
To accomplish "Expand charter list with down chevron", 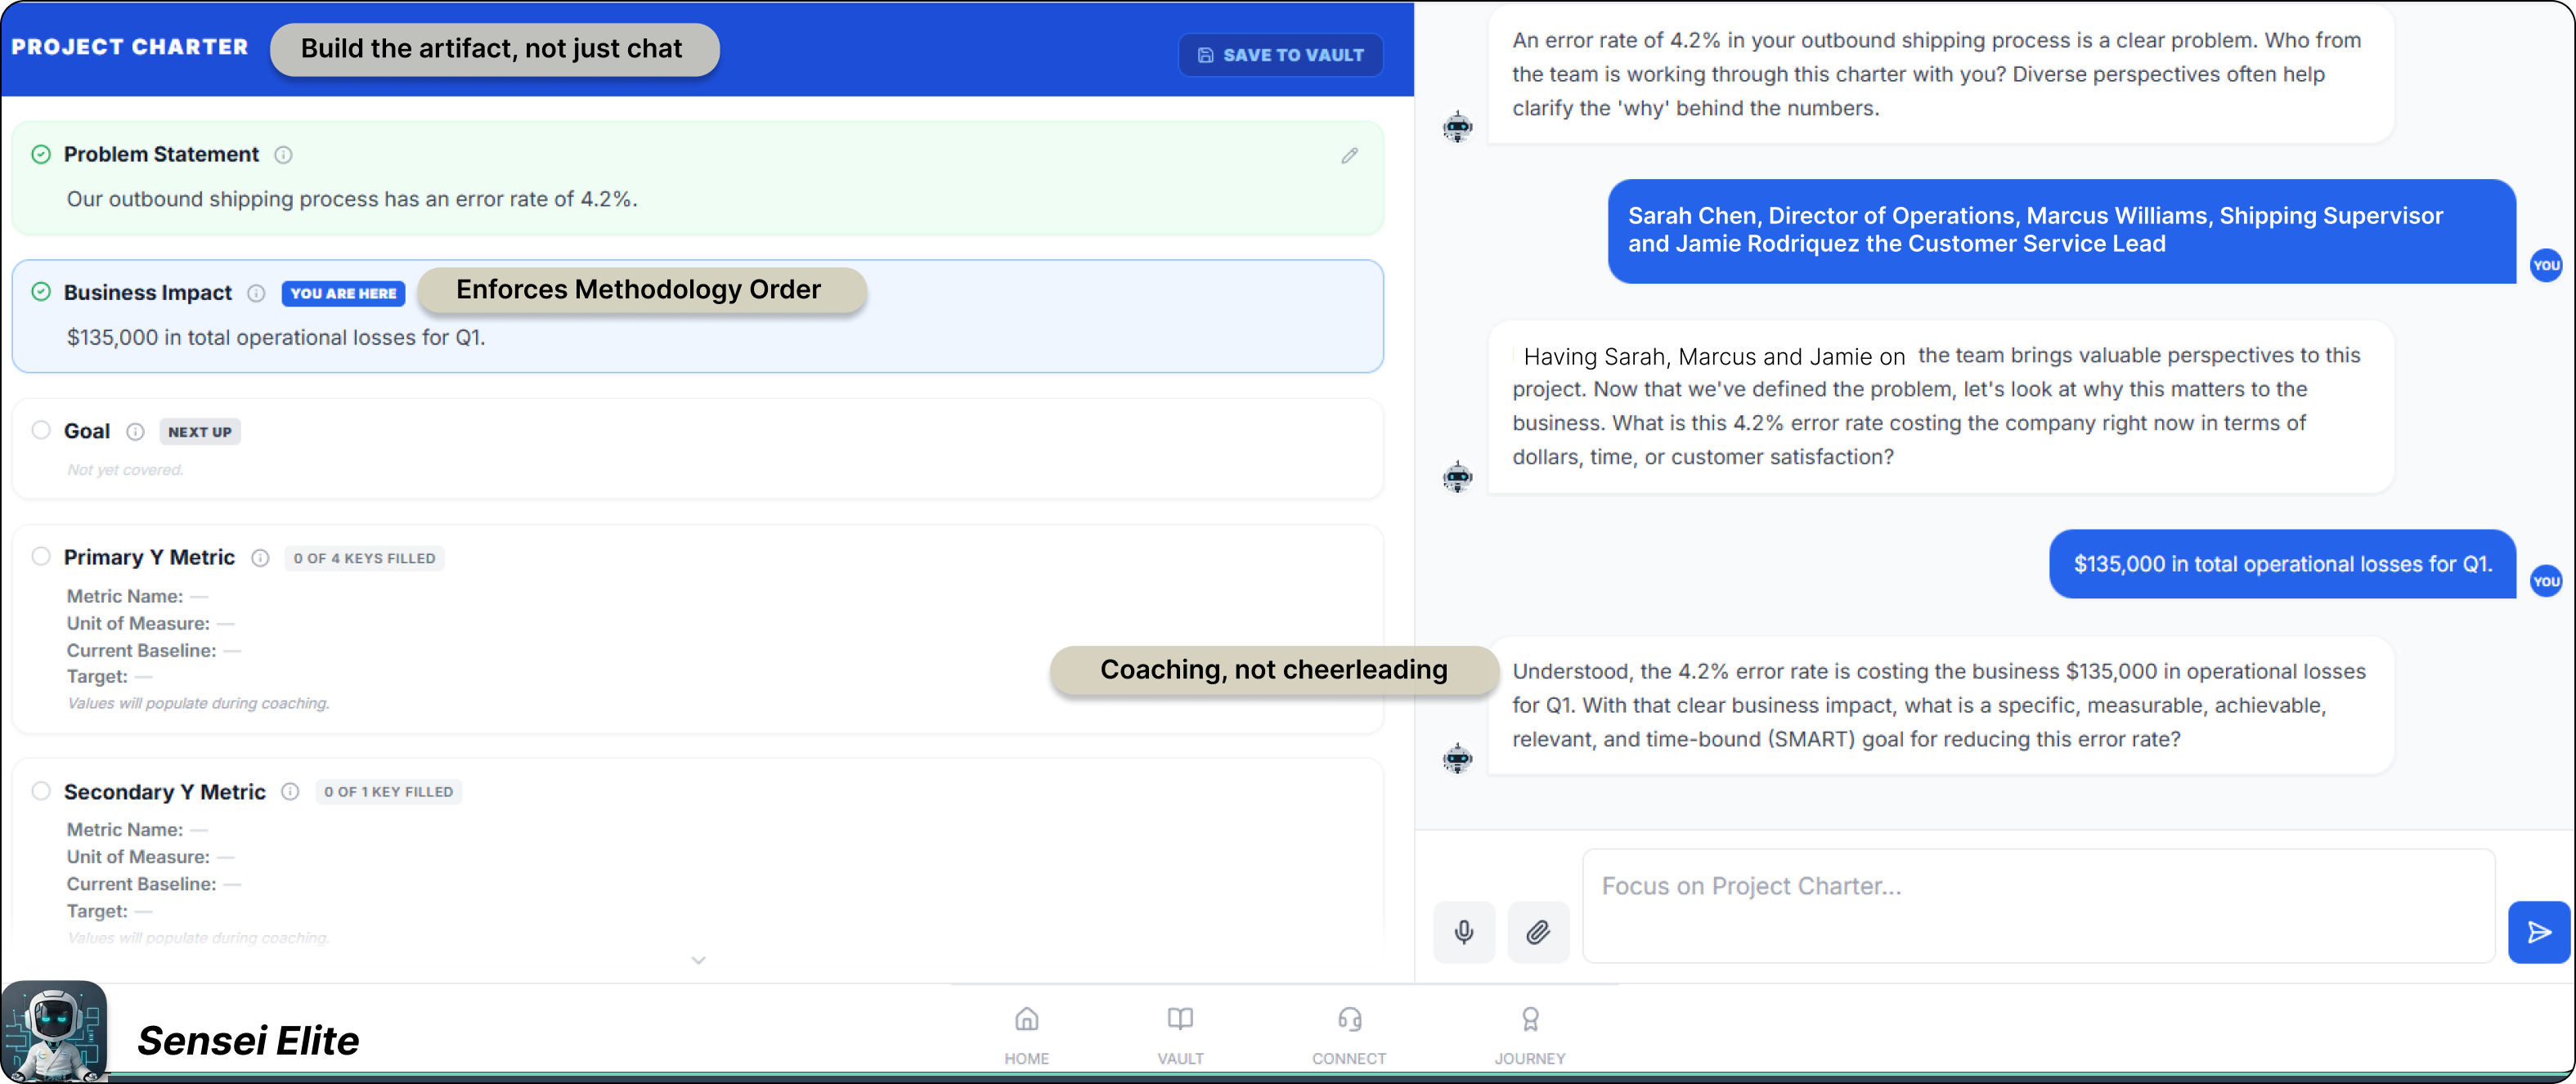I will (x=698, y=960).
